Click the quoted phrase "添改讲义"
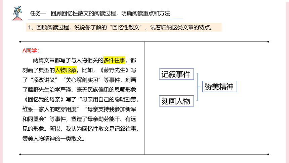The image size is (289, 163). pos(44,80)
